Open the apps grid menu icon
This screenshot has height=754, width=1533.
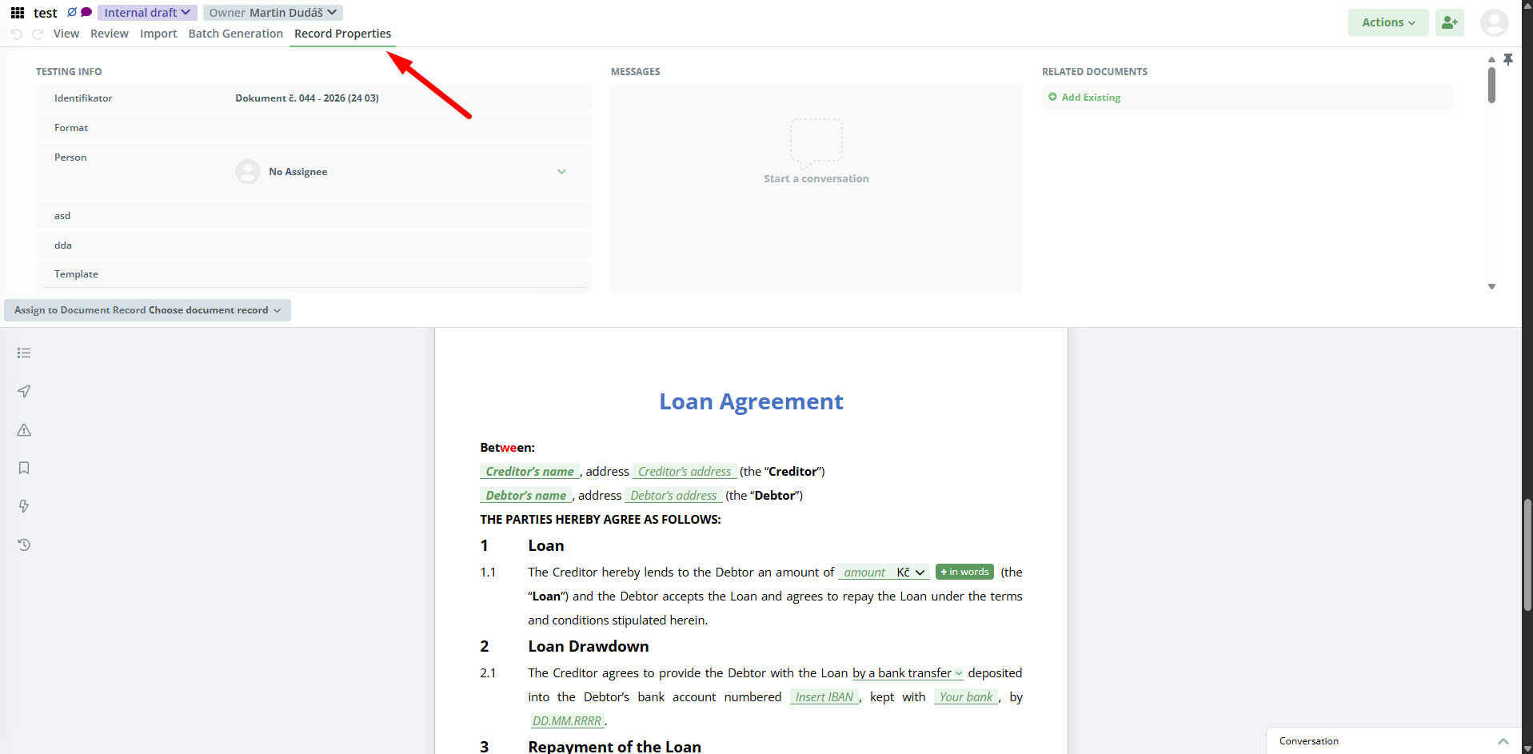(x=18, y=13)
